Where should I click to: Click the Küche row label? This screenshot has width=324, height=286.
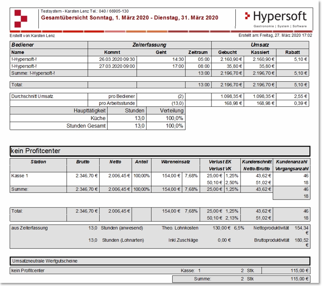click(98, 118)
